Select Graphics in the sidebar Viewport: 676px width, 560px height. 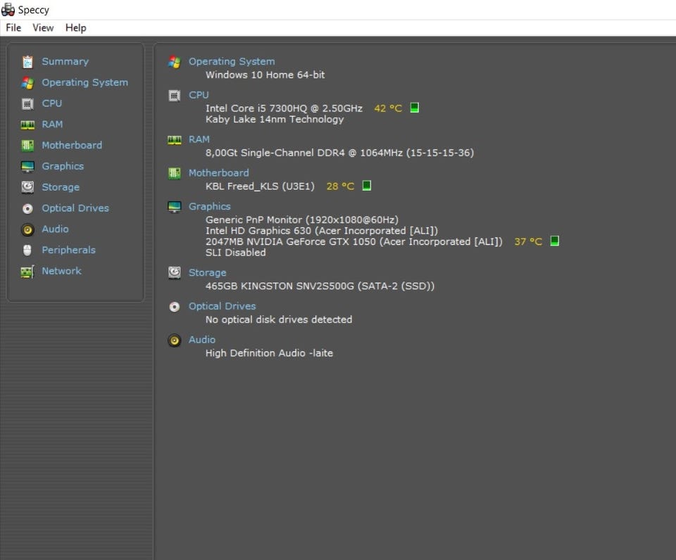click(63, 166)
